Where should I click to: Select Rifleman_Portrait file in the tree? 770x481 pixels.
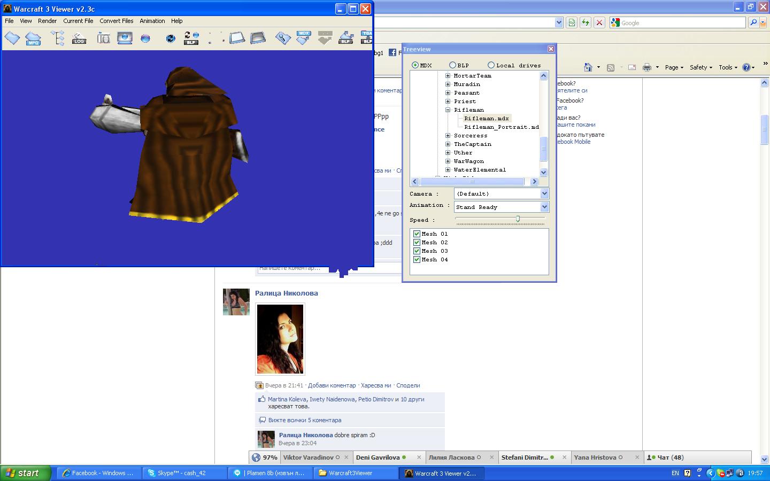[502, 127]
